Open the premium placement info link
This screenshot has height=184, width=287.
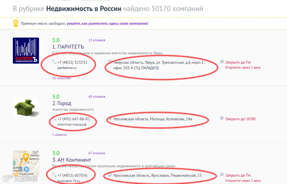(x=107, y=23)
